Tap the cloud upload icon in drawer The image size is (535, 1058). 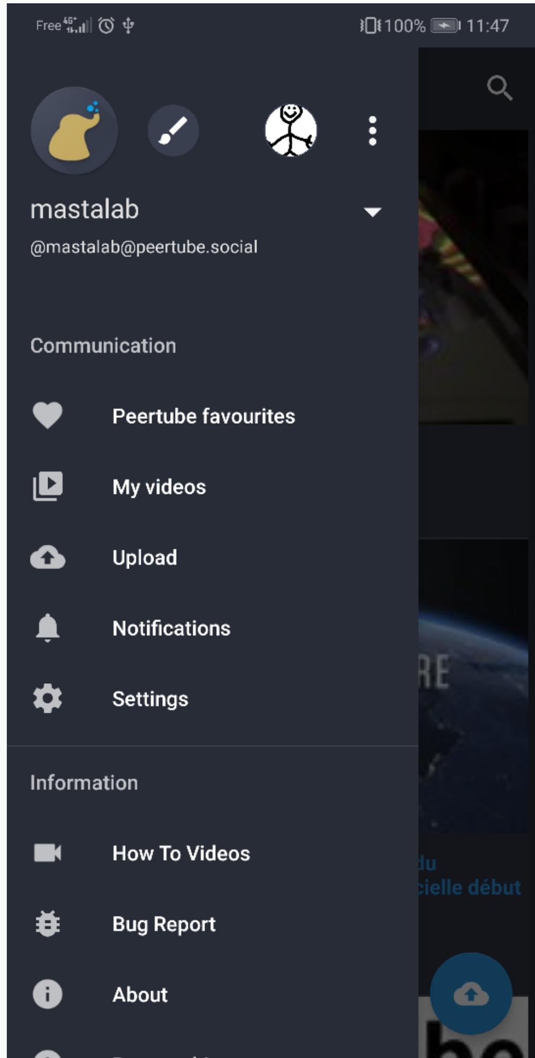48,557
